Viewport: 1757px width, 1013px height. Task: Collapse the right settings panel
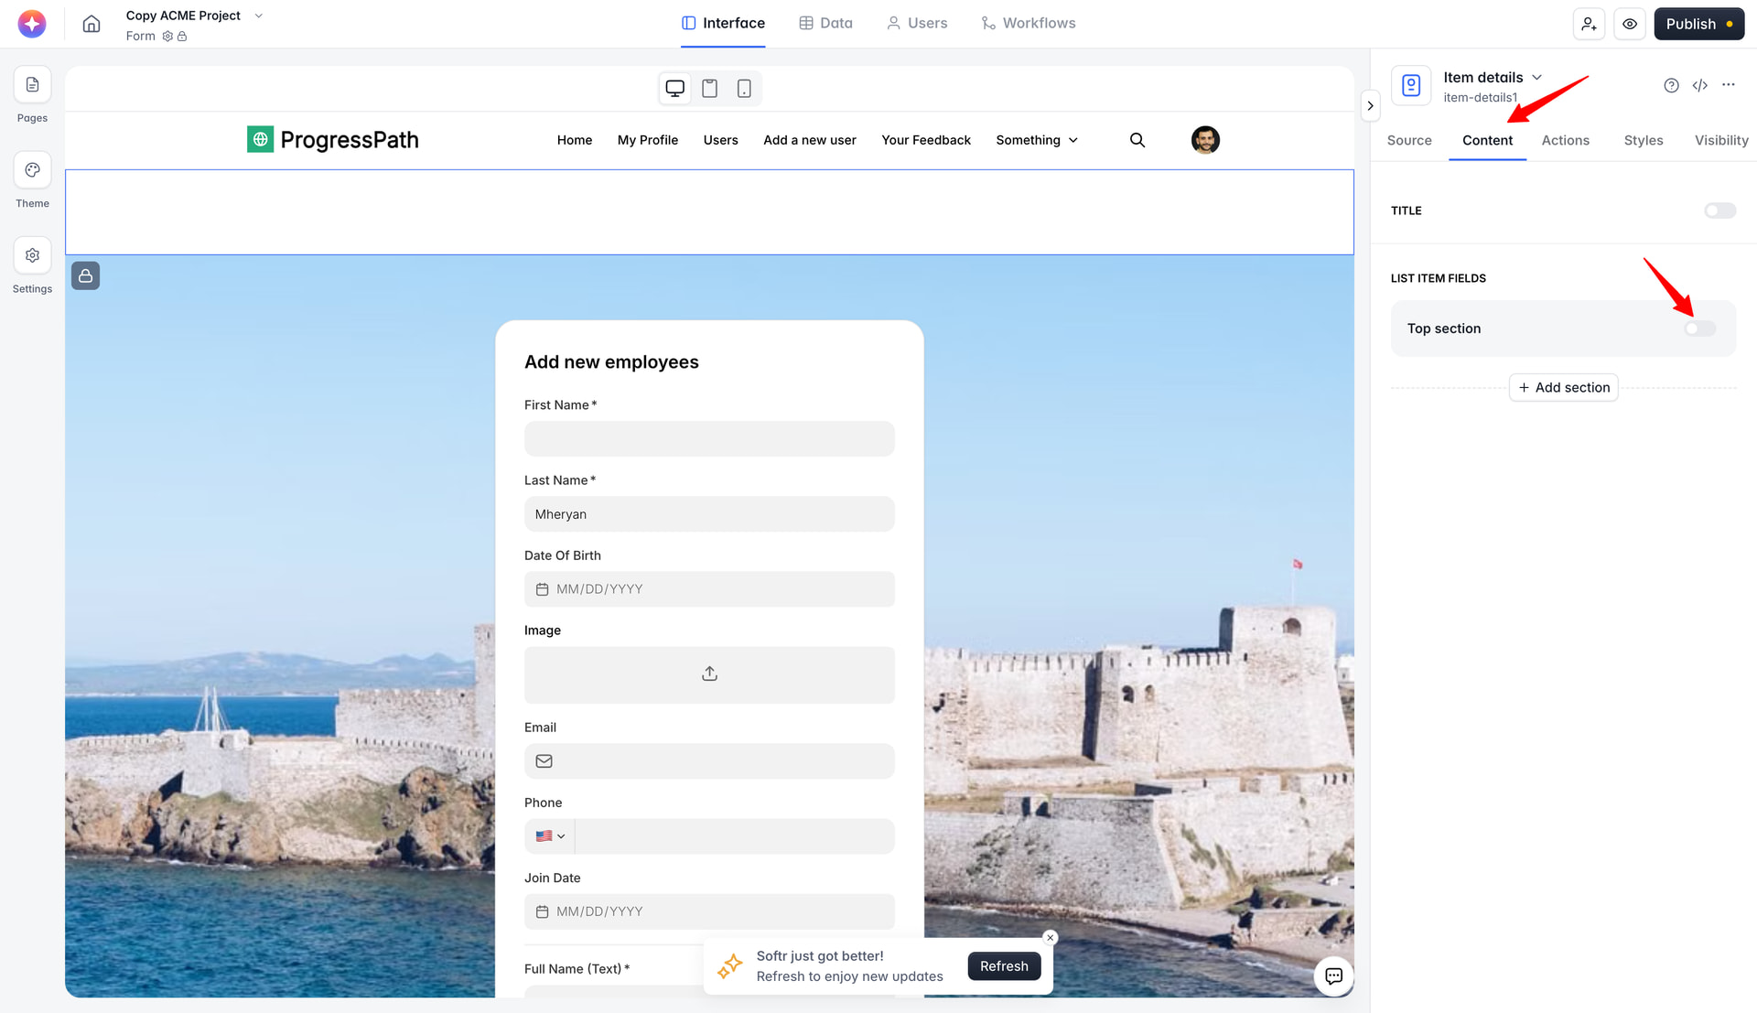[x=1370, y=105]
